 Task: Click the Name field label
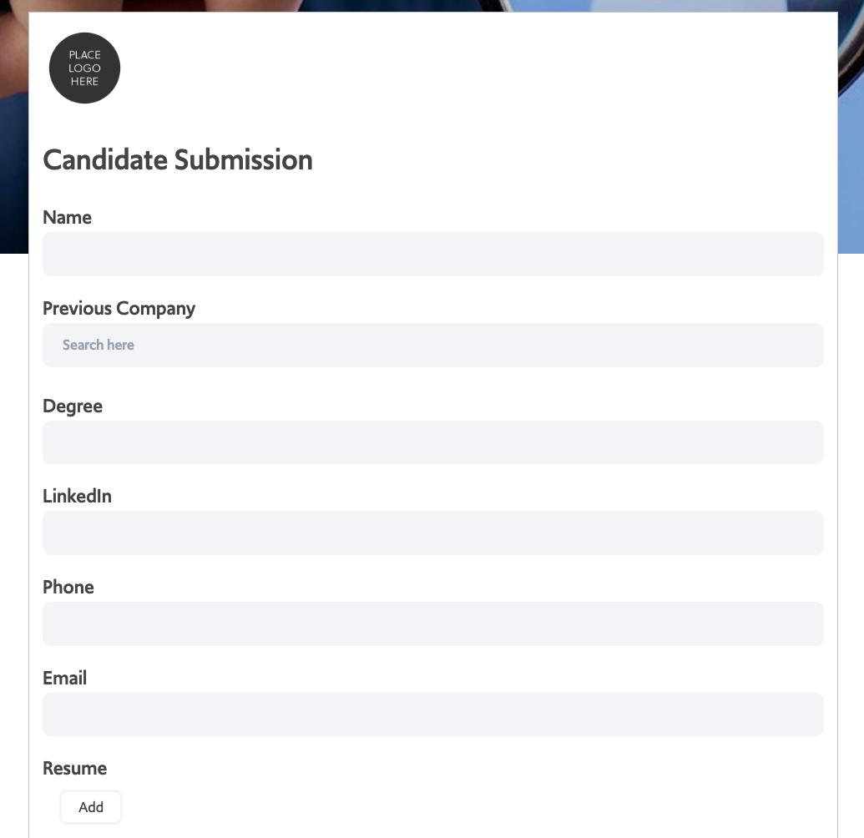point(68,217)
